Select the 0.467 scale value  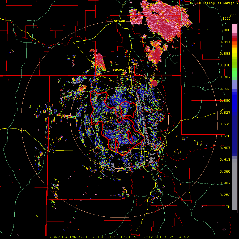[225, 148]
